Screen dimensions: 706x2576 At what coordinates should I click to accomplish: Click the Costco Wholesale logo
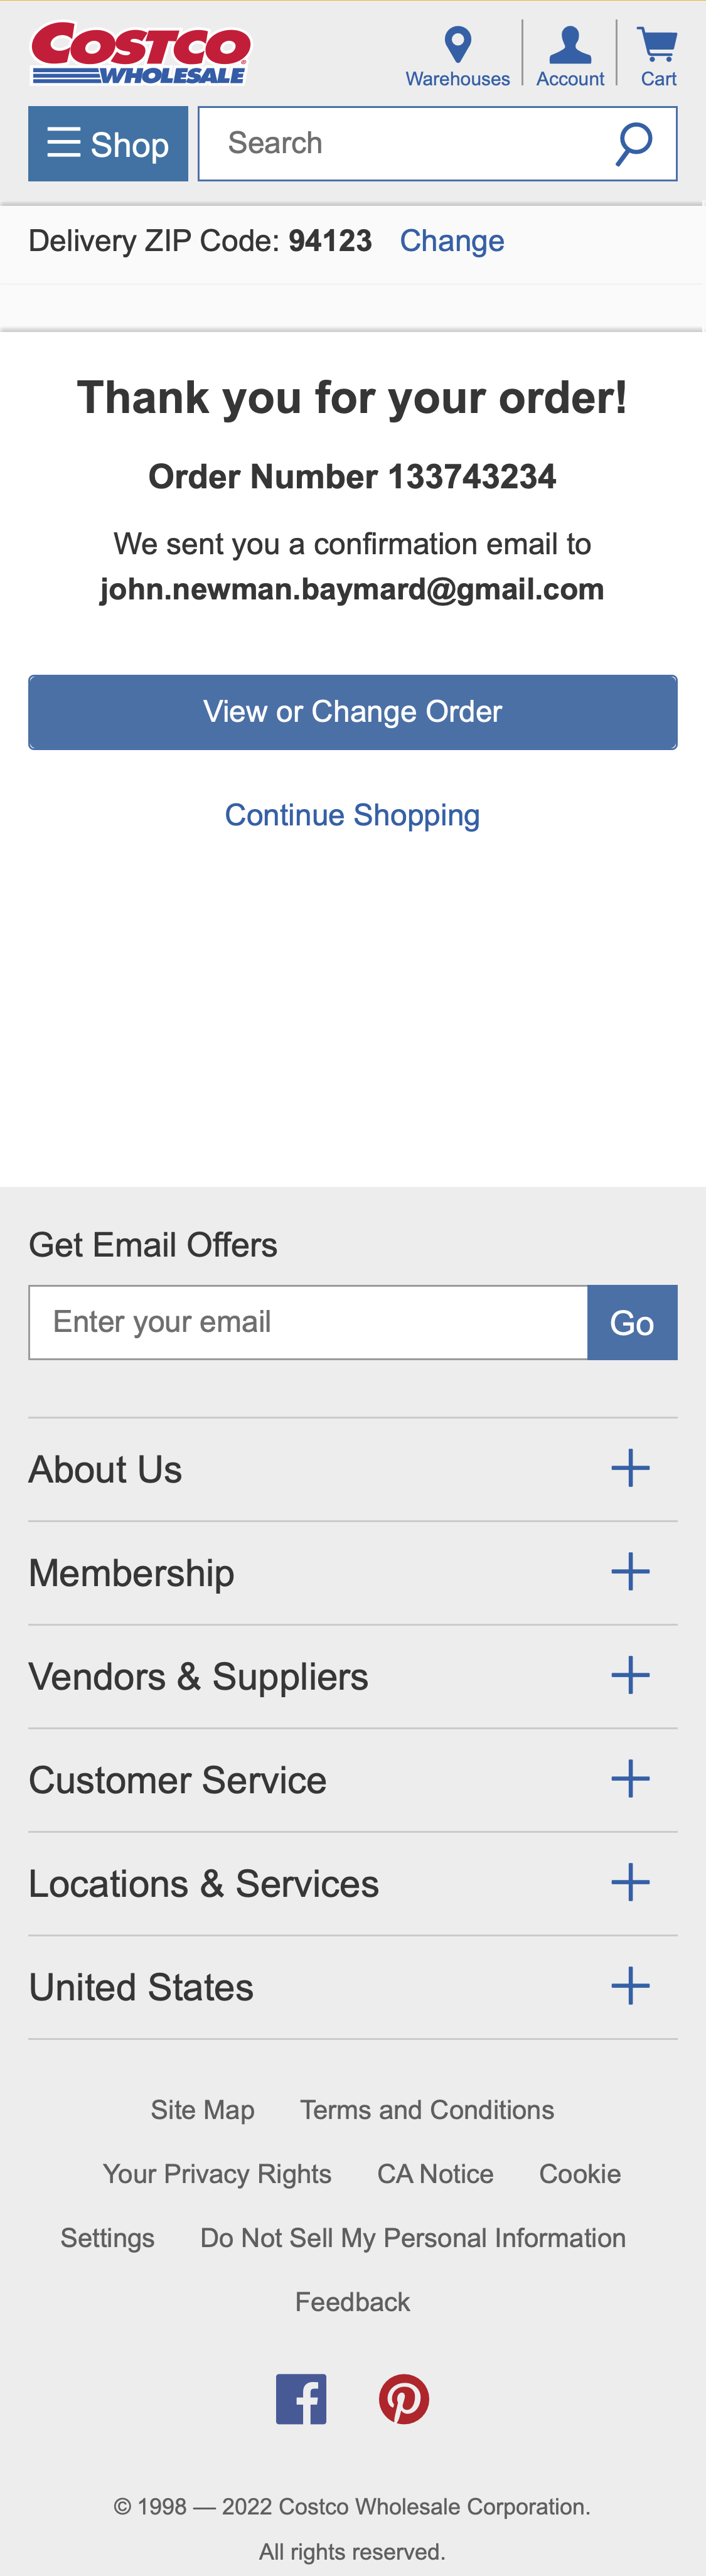140,54
